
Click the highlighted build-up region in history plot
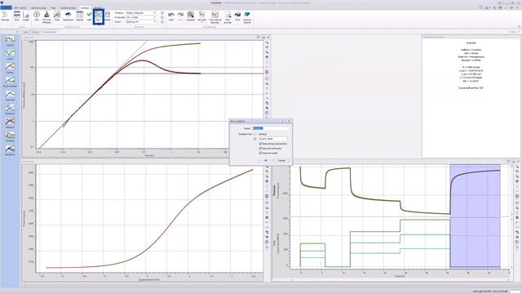point(475,216)
